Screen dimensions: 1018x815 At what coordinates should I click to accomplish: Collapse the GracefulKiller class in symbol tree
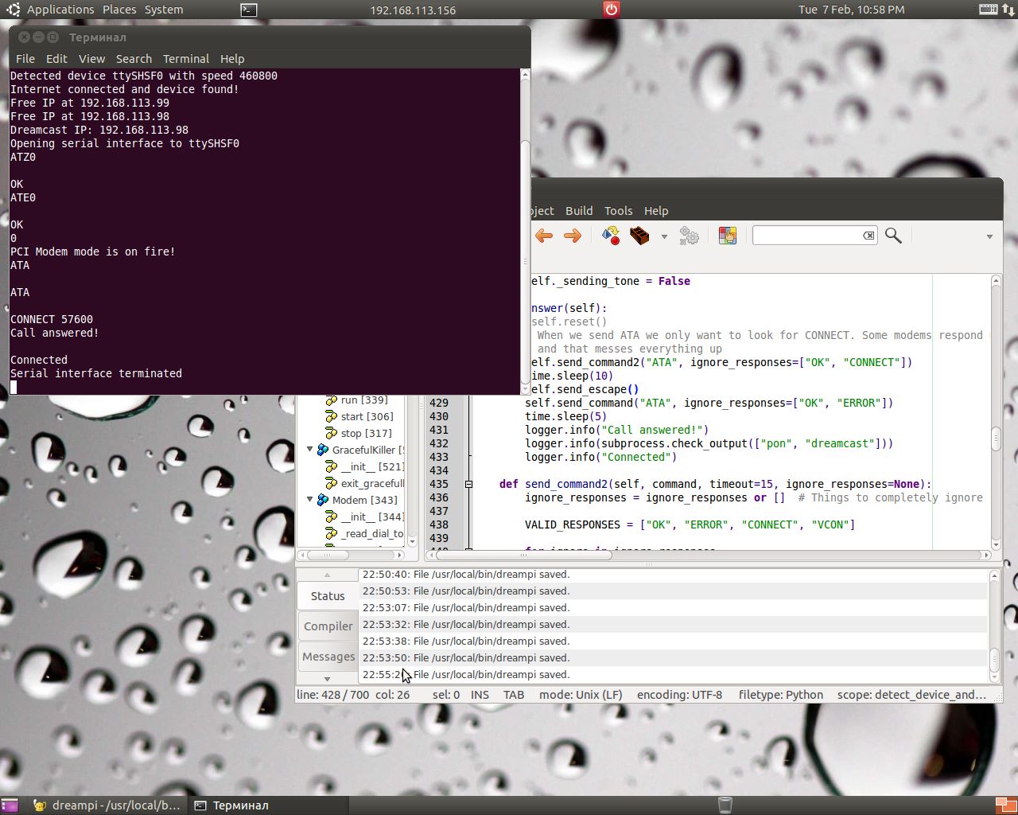coord(310,450)
